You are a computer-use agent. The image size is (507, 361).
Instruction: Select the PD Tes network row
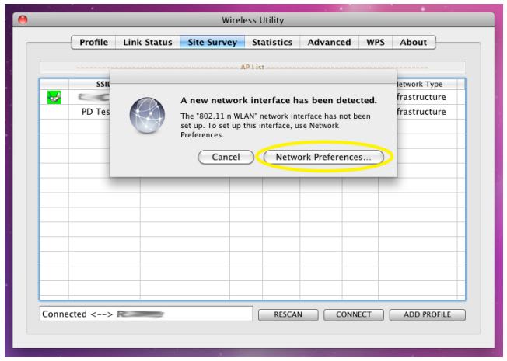(95, 112)
